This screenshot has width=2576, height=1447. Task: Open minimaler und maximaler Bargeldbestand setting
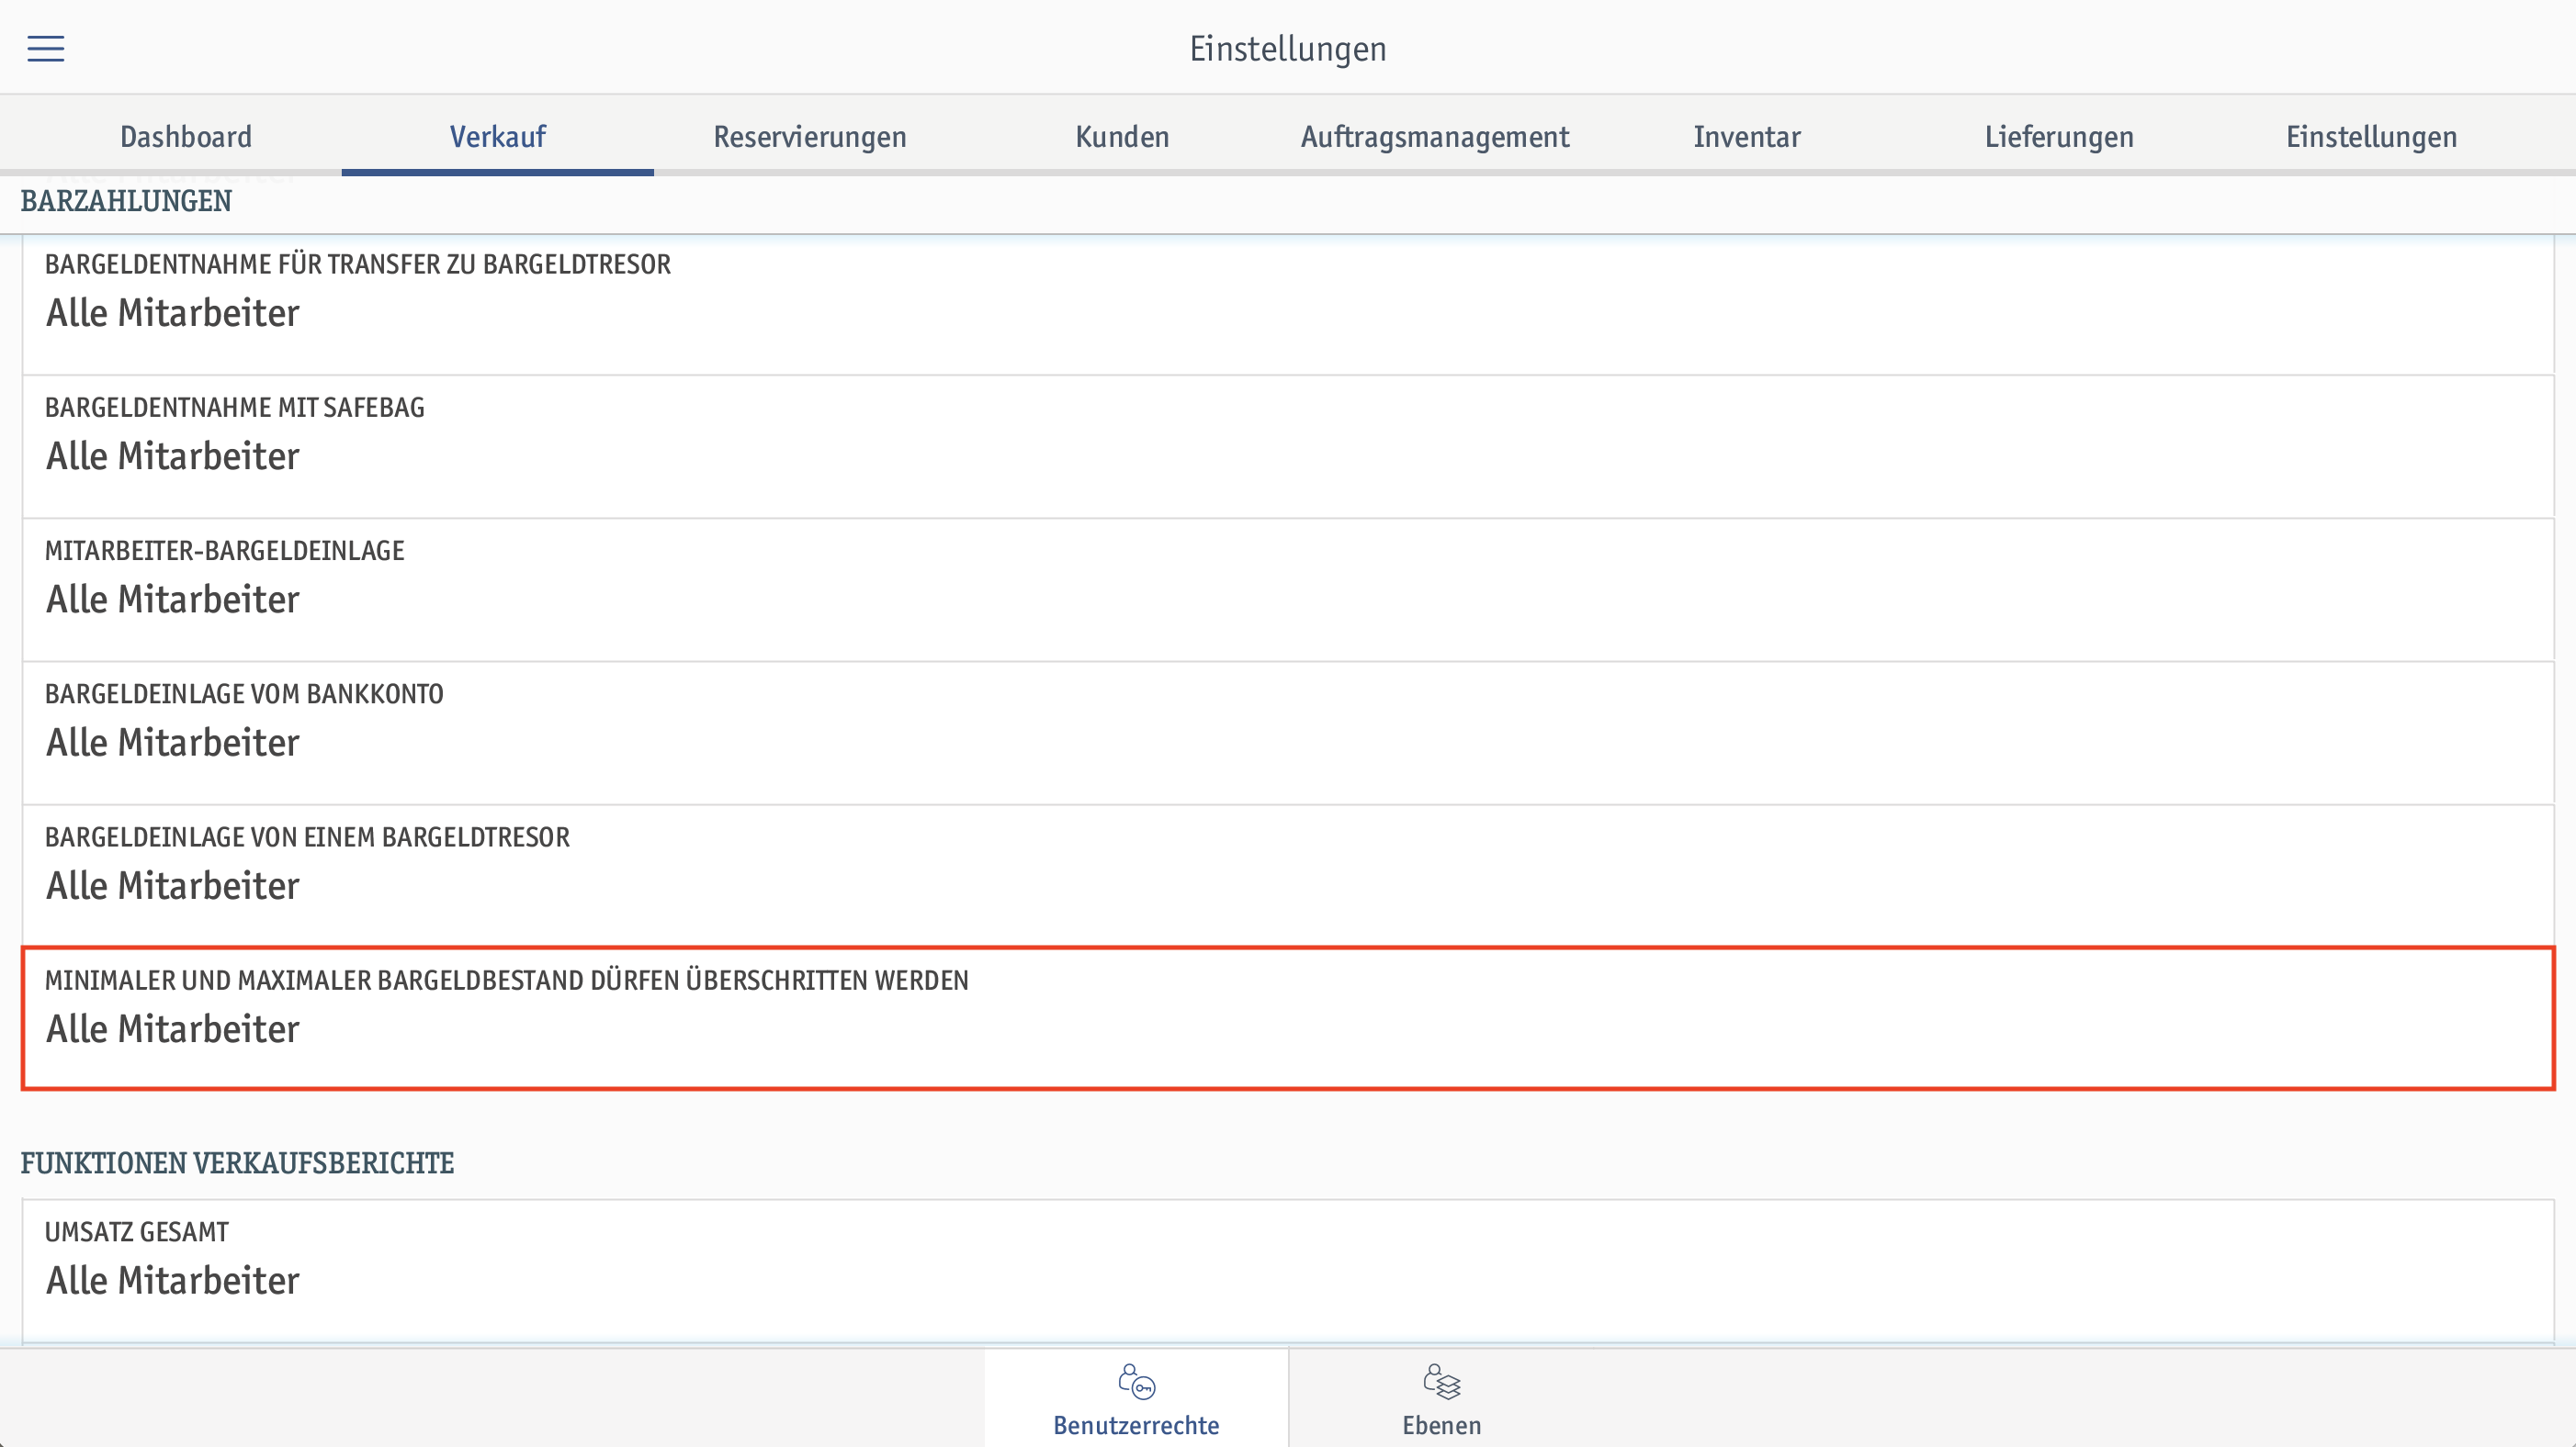click(x=1288, y=1018)
